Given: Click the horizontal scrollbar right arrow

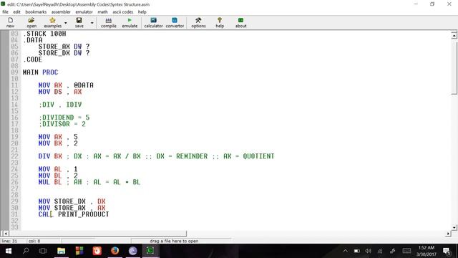Looking at the screenshot, I should [x=448, y=234].
